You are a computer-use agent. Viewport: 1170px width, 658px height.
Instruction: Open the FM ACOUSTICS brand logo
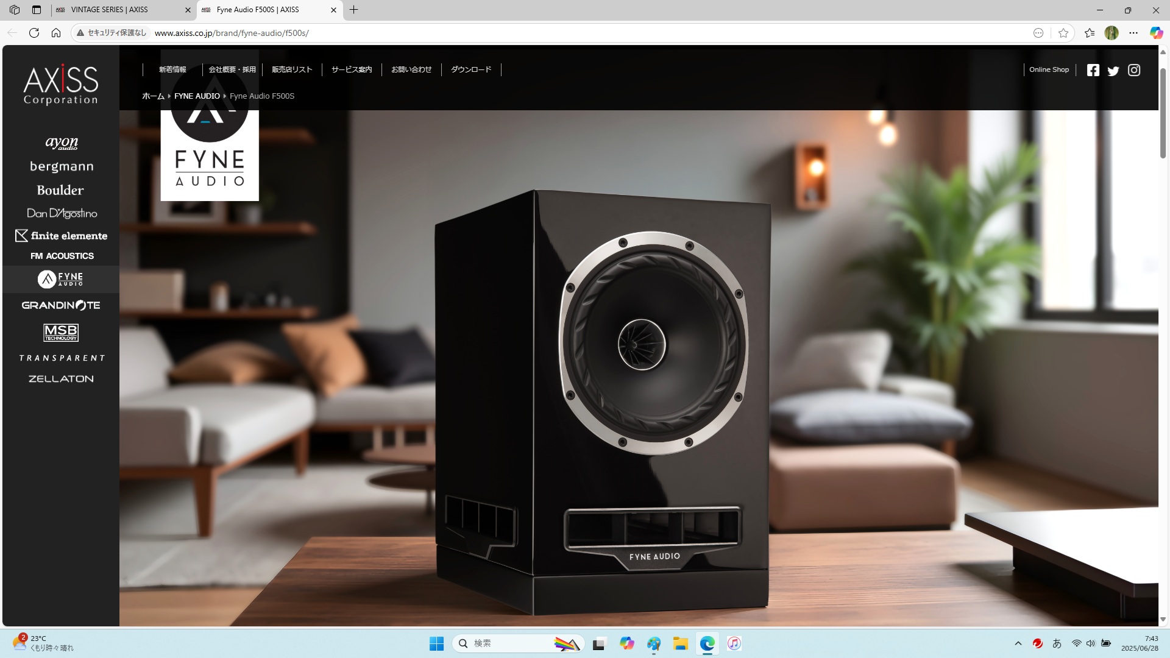(x=62, y=256)
